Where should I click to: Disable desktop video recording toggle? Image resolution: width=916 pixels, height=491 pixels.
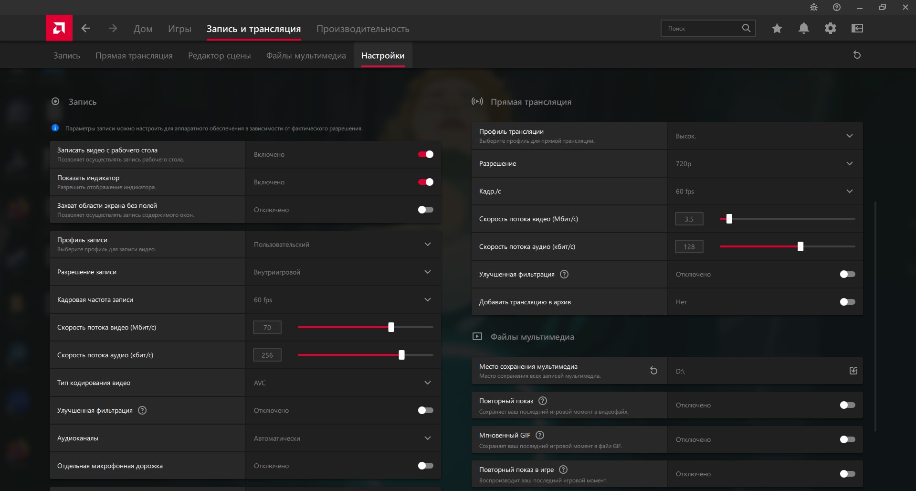tap(425, 154)
